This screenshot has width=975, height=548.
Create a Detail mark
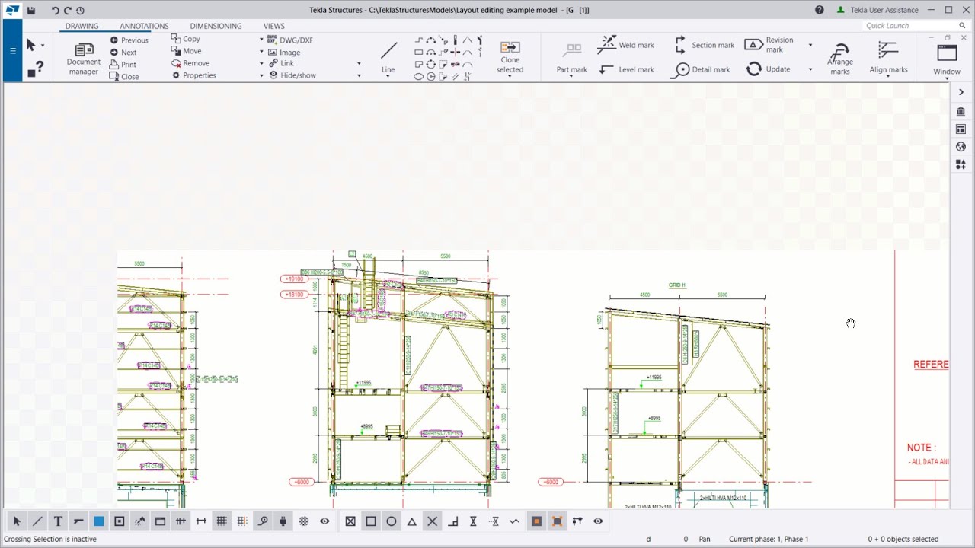tap(702, 69)
